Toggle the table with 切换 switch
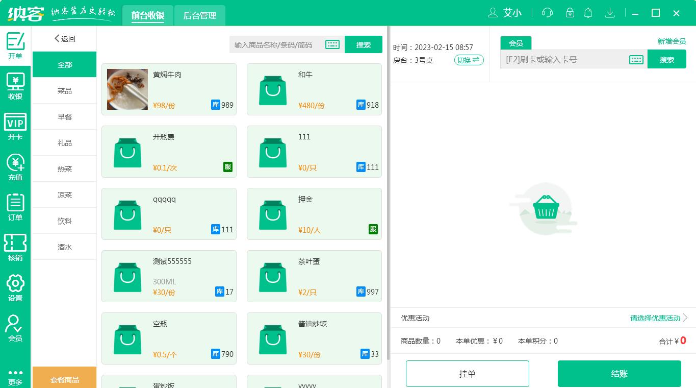The image size is (696, 388). click(468, 60)
